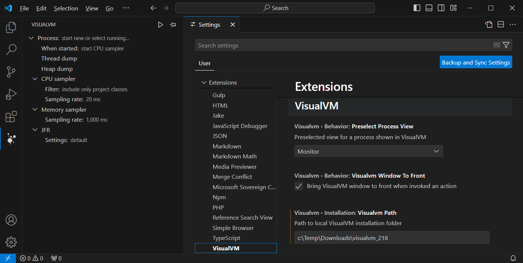523x263 pixels.
Task: Select Settings: default under JFR
Action: (66, 140)
